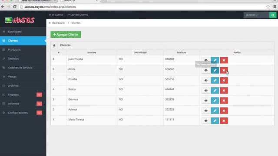The height and width of the screenshot is (156, 278).
Task: Delete client Alona
Action: click(224, 70)
